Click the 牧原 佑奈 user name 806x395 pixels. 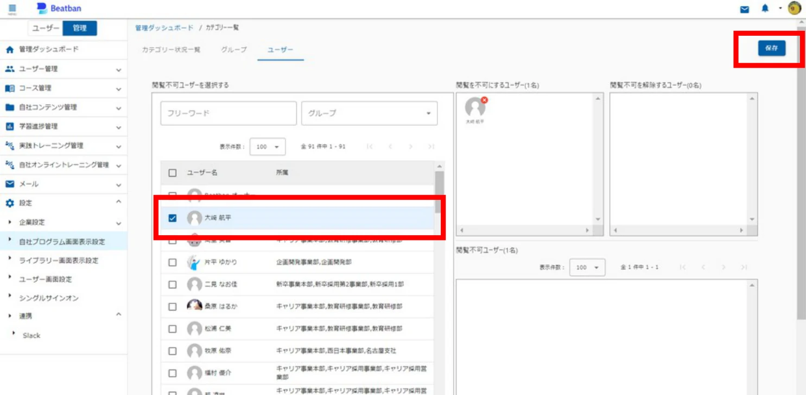pyautogui.click(x=218, y=351)
